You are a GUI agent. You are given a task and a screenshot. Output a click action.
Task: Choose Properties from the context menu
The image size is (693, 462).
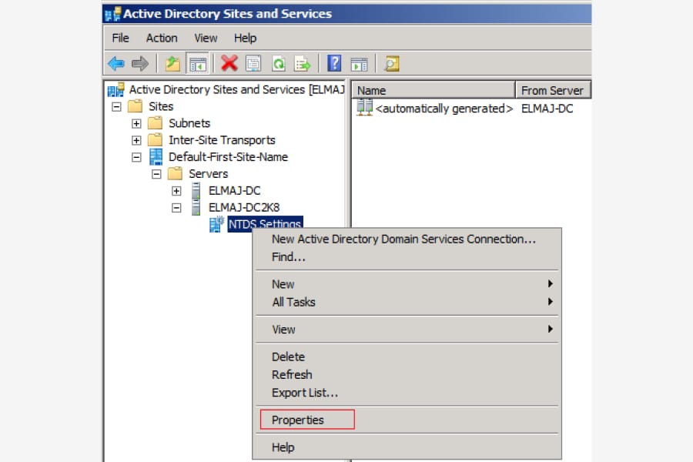[x=298, y=420]
